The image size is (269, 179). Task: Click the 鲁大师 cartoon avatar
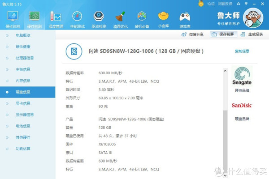[253, 18]
